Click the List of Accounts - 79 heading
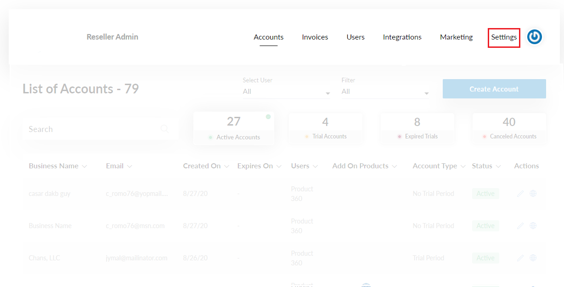The width and height of the screenshot is (564, 287). (81, 89)
